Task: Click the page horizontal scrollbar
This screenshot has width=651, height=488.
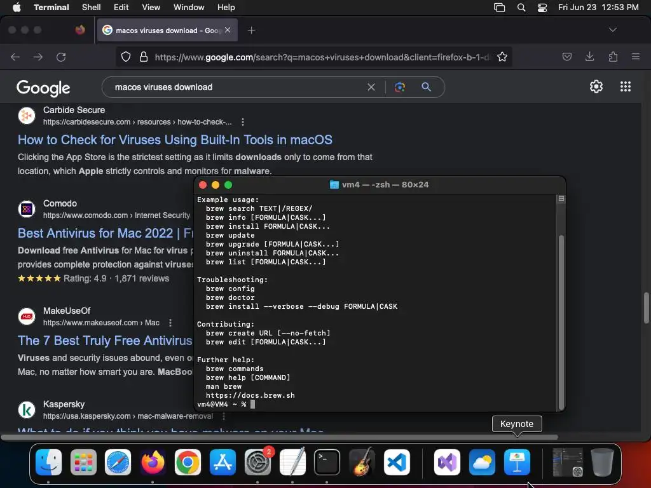Action: click(x=279, y=437)
